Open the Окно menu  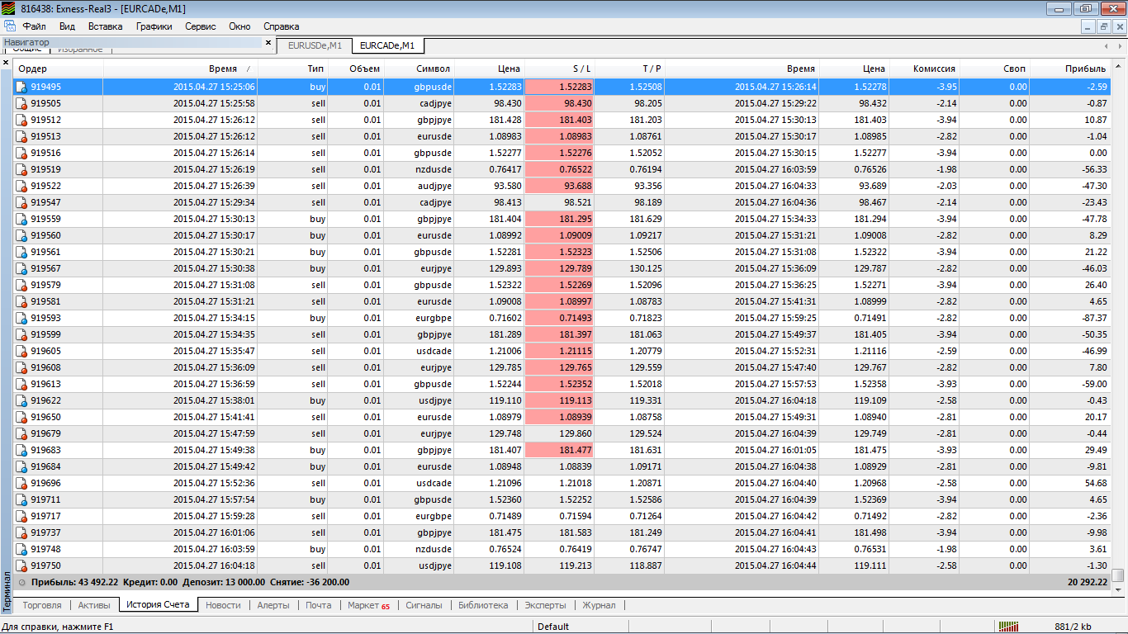click(x=239, y=26)
